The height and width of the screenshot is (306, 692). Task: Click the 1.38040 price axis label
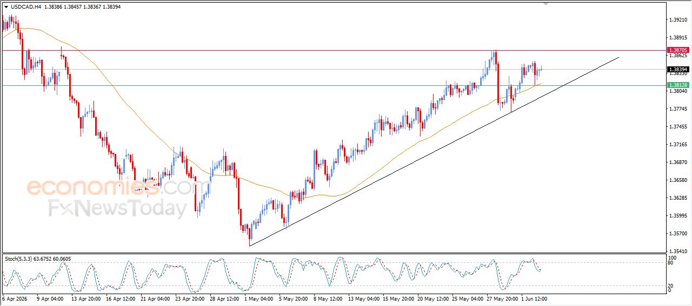point(678,91)
